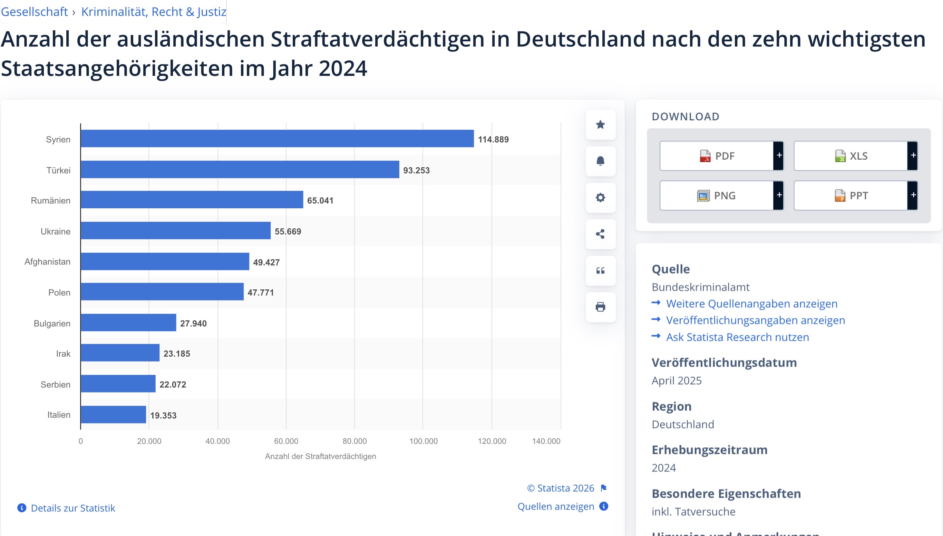Viewport: 943px width, 536px height.
Task: Open Weitere Quellenangaben anzeigen link
Action: tap(751, 304)
